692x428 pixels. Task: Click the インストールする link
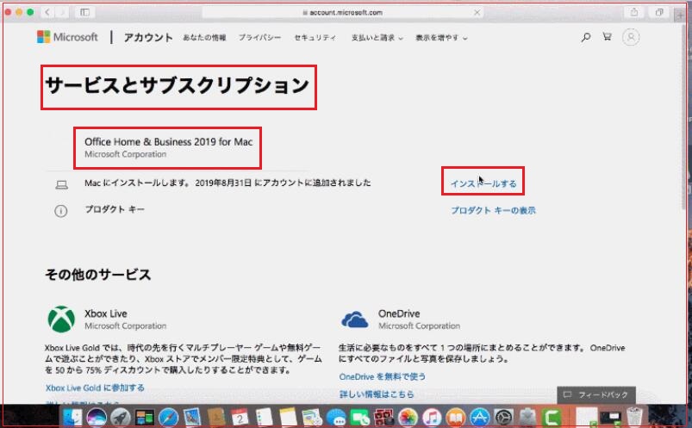483,183
